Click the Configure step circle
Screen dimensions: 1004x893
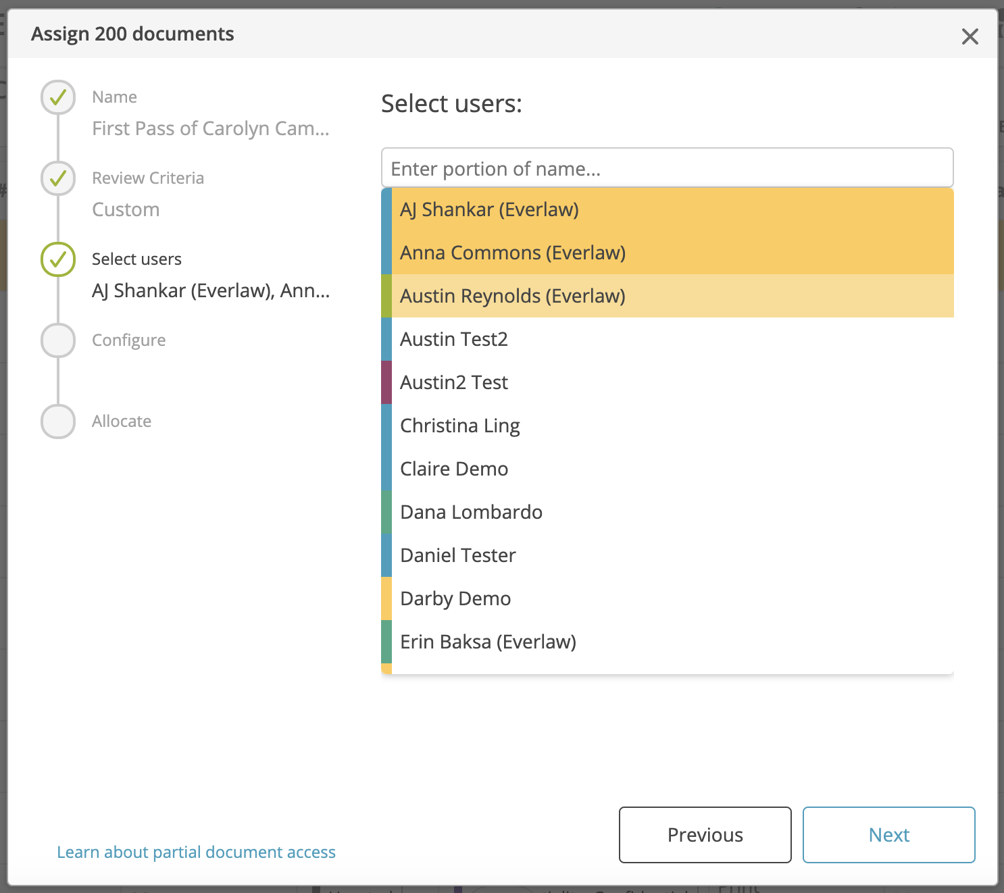click(58, 340)
